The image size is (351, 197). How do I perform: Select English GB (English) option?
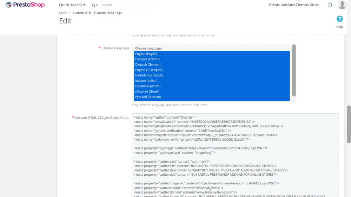[x=212, y=70]
